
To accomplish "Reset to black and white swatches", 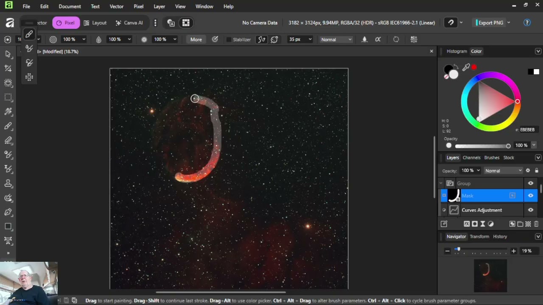I will [x=533, y=72].
